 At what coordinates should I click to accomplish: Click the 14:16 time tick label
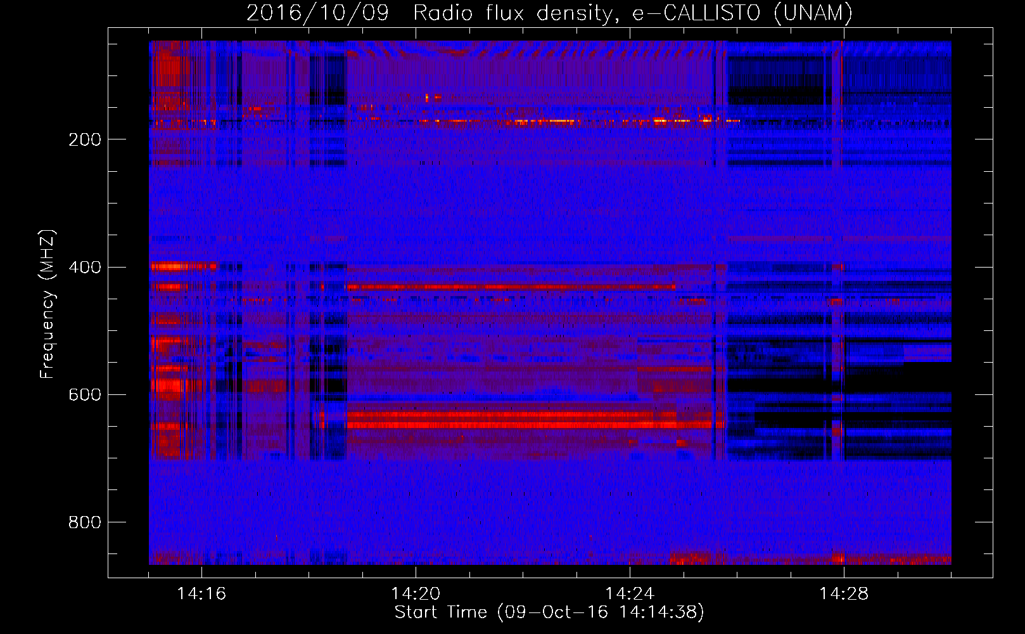(201, 594)
